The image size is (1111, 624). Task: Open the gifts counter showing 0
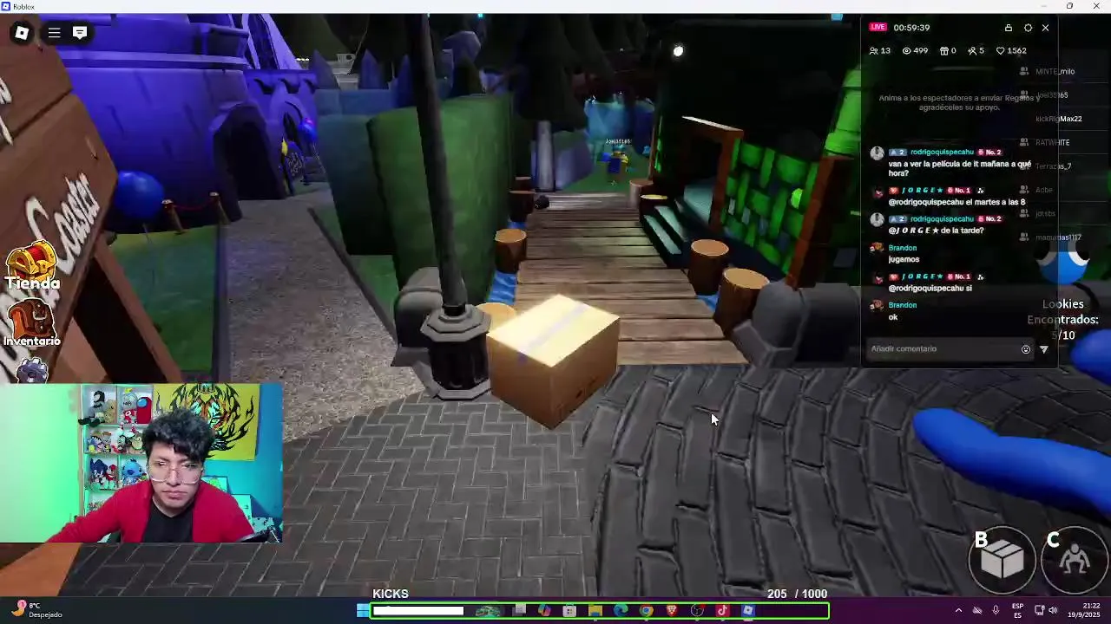[x=948, y=50]
